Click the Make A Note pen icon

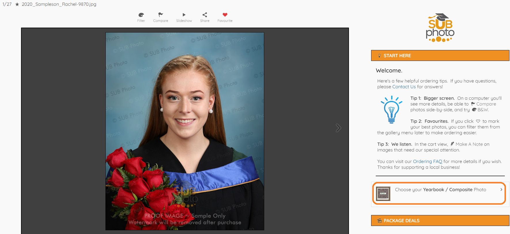coord(452,144)
